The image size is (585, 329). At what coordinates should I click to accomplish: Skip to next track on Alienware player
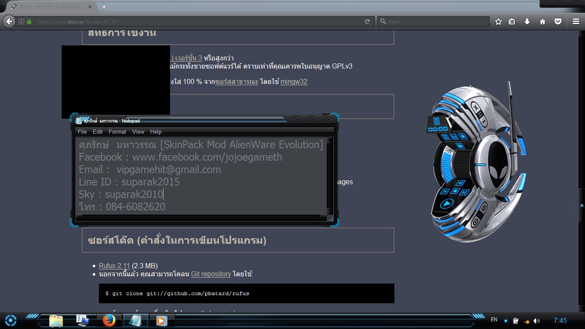point(464,192)
